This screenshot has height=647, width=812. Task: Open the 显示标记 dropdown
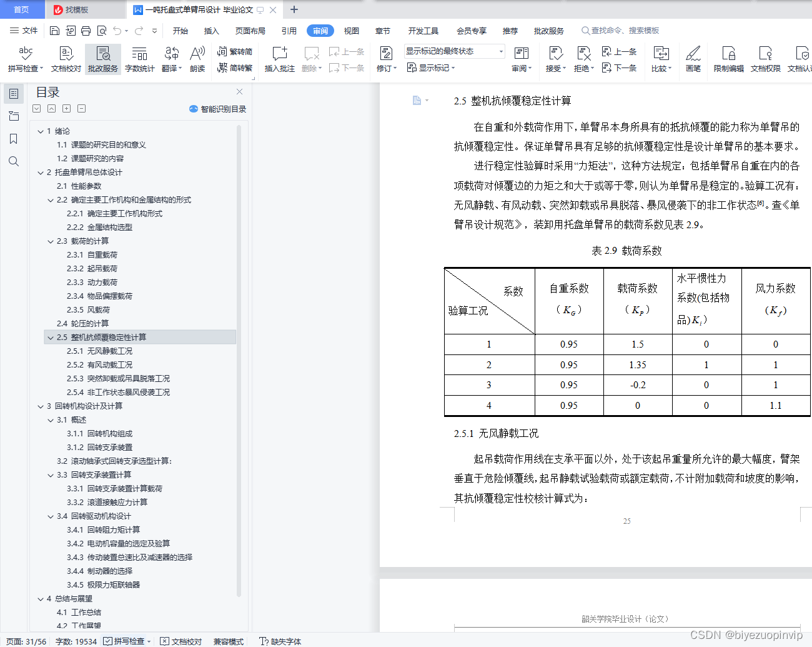431,68
